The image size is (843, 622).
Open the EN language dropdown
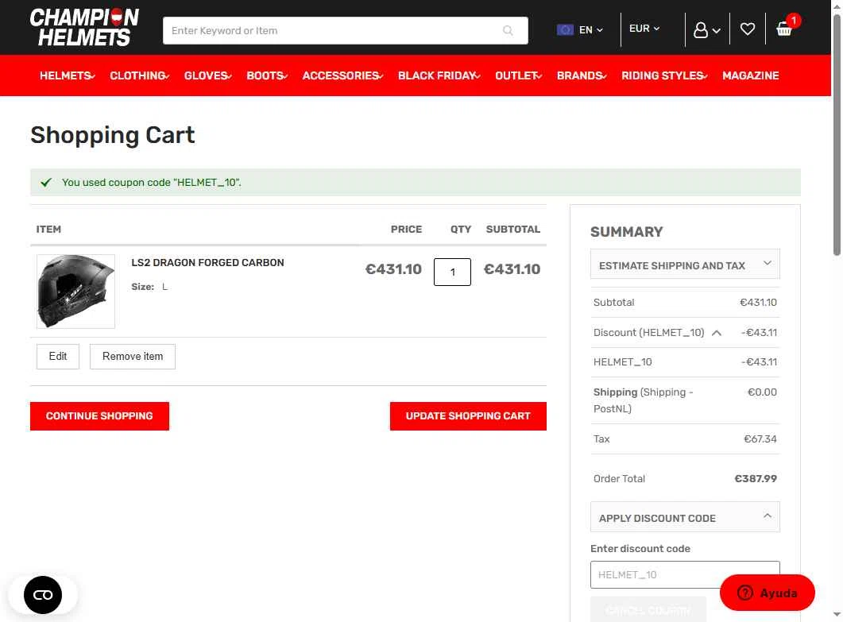(x=591, y=30)
